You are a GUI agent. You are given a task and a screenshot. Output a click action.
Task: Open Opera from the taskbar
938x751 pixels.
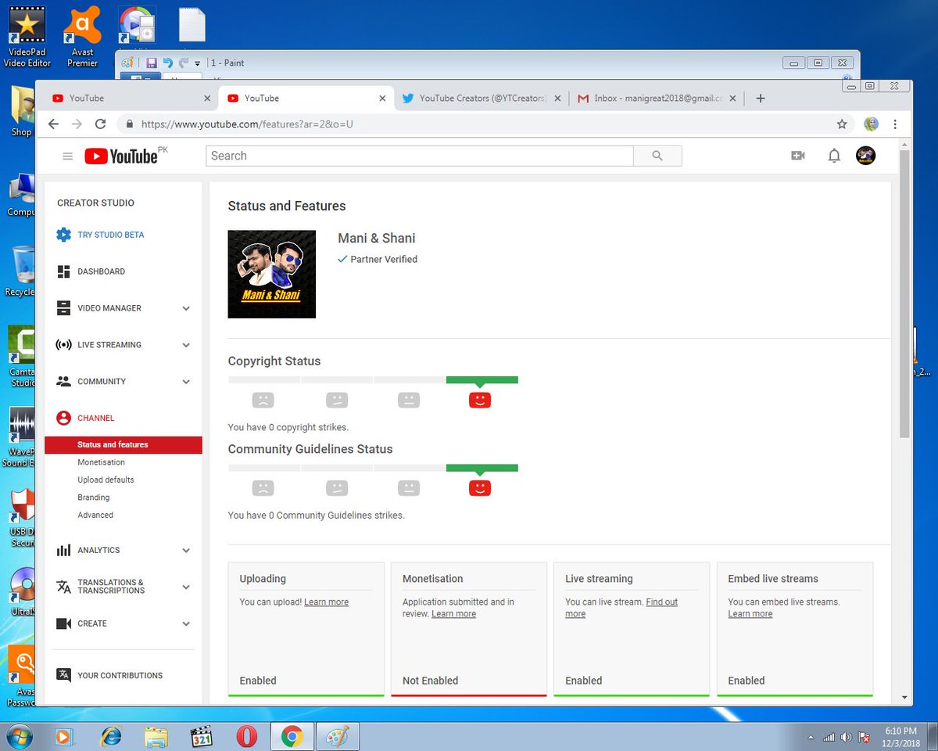click(x=246, y=736)
